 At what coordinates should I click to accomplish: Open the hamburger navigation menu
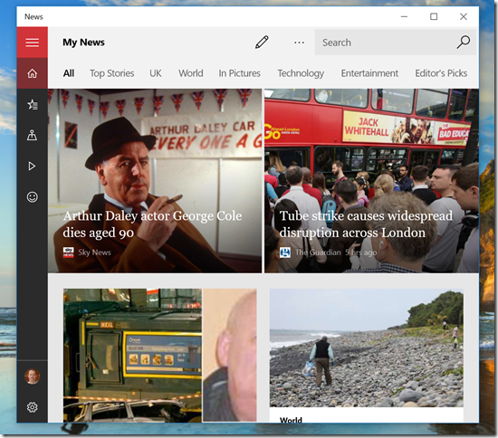click(x=32, y=43)
